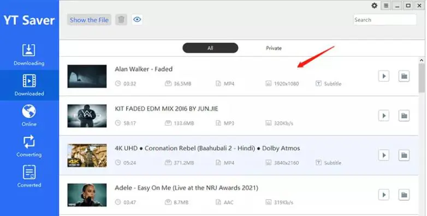Click the 1920x1080 resolution value
Image resolution: width=427 pixels, height=216 pixels.
point(286,84)
